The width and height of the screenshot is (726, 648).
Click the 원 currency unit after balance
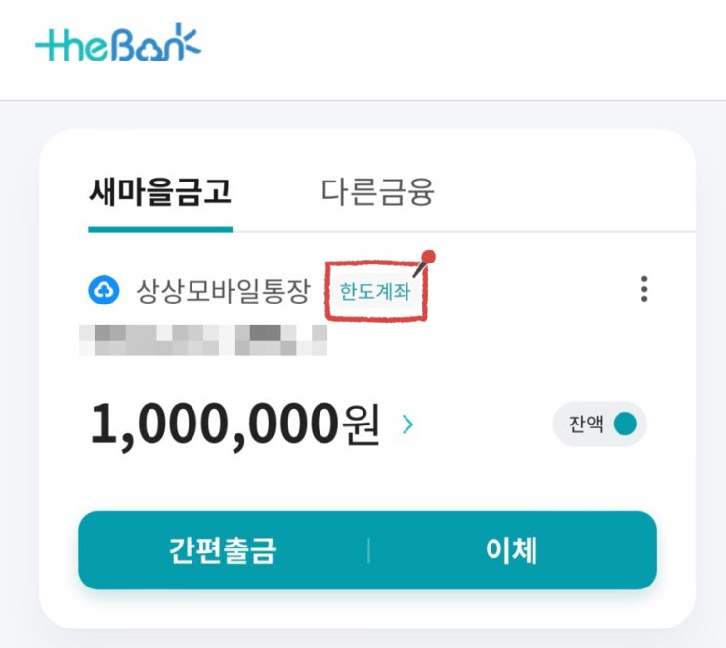pyautogui.click(x=360, y=425)
